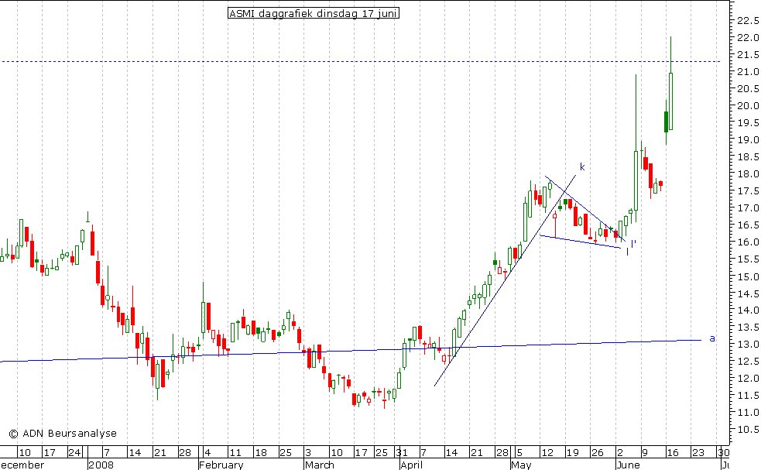Select date label '3' above March
Viewport: 761px width, 470px height.
307,452
